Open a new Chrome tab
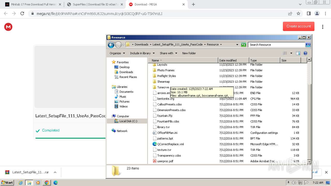 (193, 4)
